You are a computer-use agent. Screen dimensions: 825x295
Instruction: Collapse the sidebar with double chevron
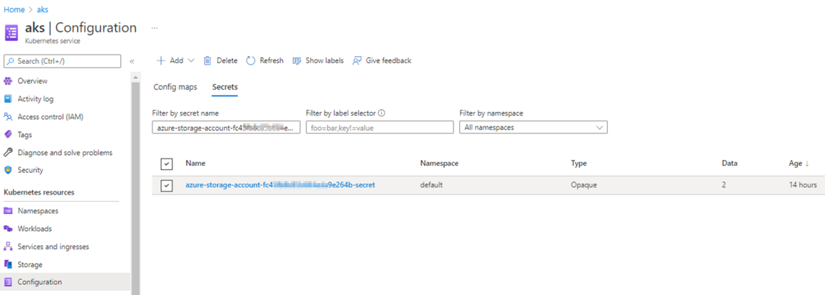[x=132, y=61]
